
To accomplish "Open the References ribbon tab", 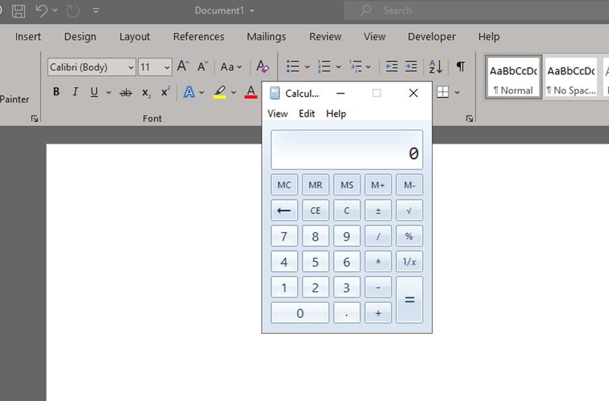I will tap(198, 36).
